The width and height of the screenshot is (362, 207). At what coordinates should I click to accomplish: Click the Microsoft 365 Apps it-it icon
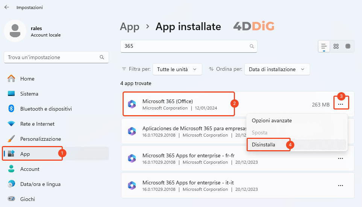point(132,186)
